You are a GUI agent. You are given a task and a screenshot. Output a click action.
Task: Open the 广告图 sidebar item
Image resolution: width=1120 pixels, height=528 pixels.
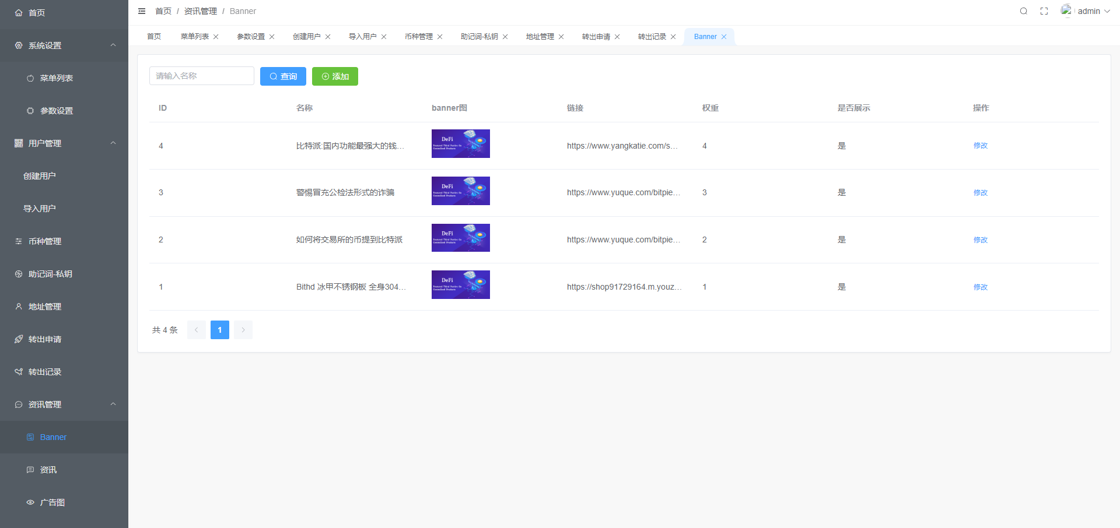click(52, 502)
